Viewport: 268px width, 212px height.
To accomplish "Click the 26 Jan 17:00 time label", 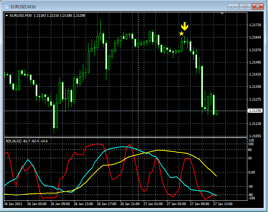I will click(x=106, y=204).
